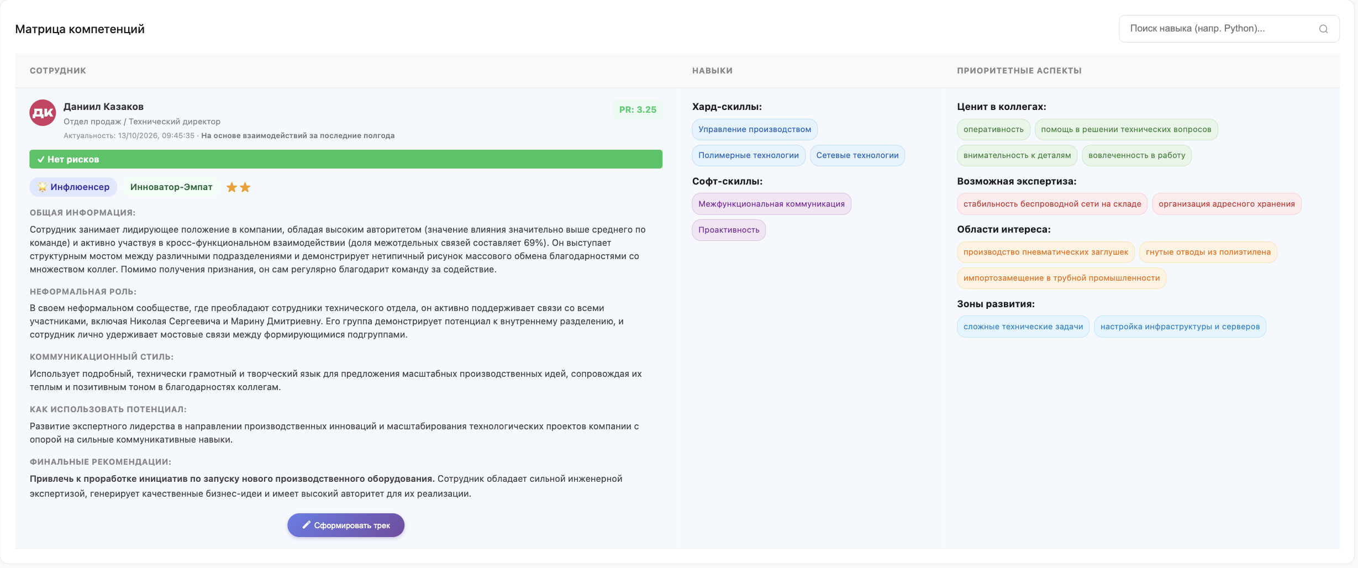Select the Сетевые технологии skill tag
The image size is (1358, 568).
coord(857,155)
